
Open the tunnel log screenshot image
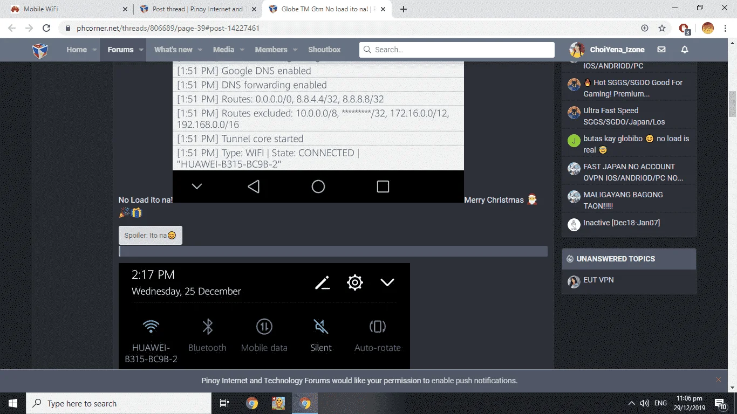pyautogui.click(x=318, y=132)
